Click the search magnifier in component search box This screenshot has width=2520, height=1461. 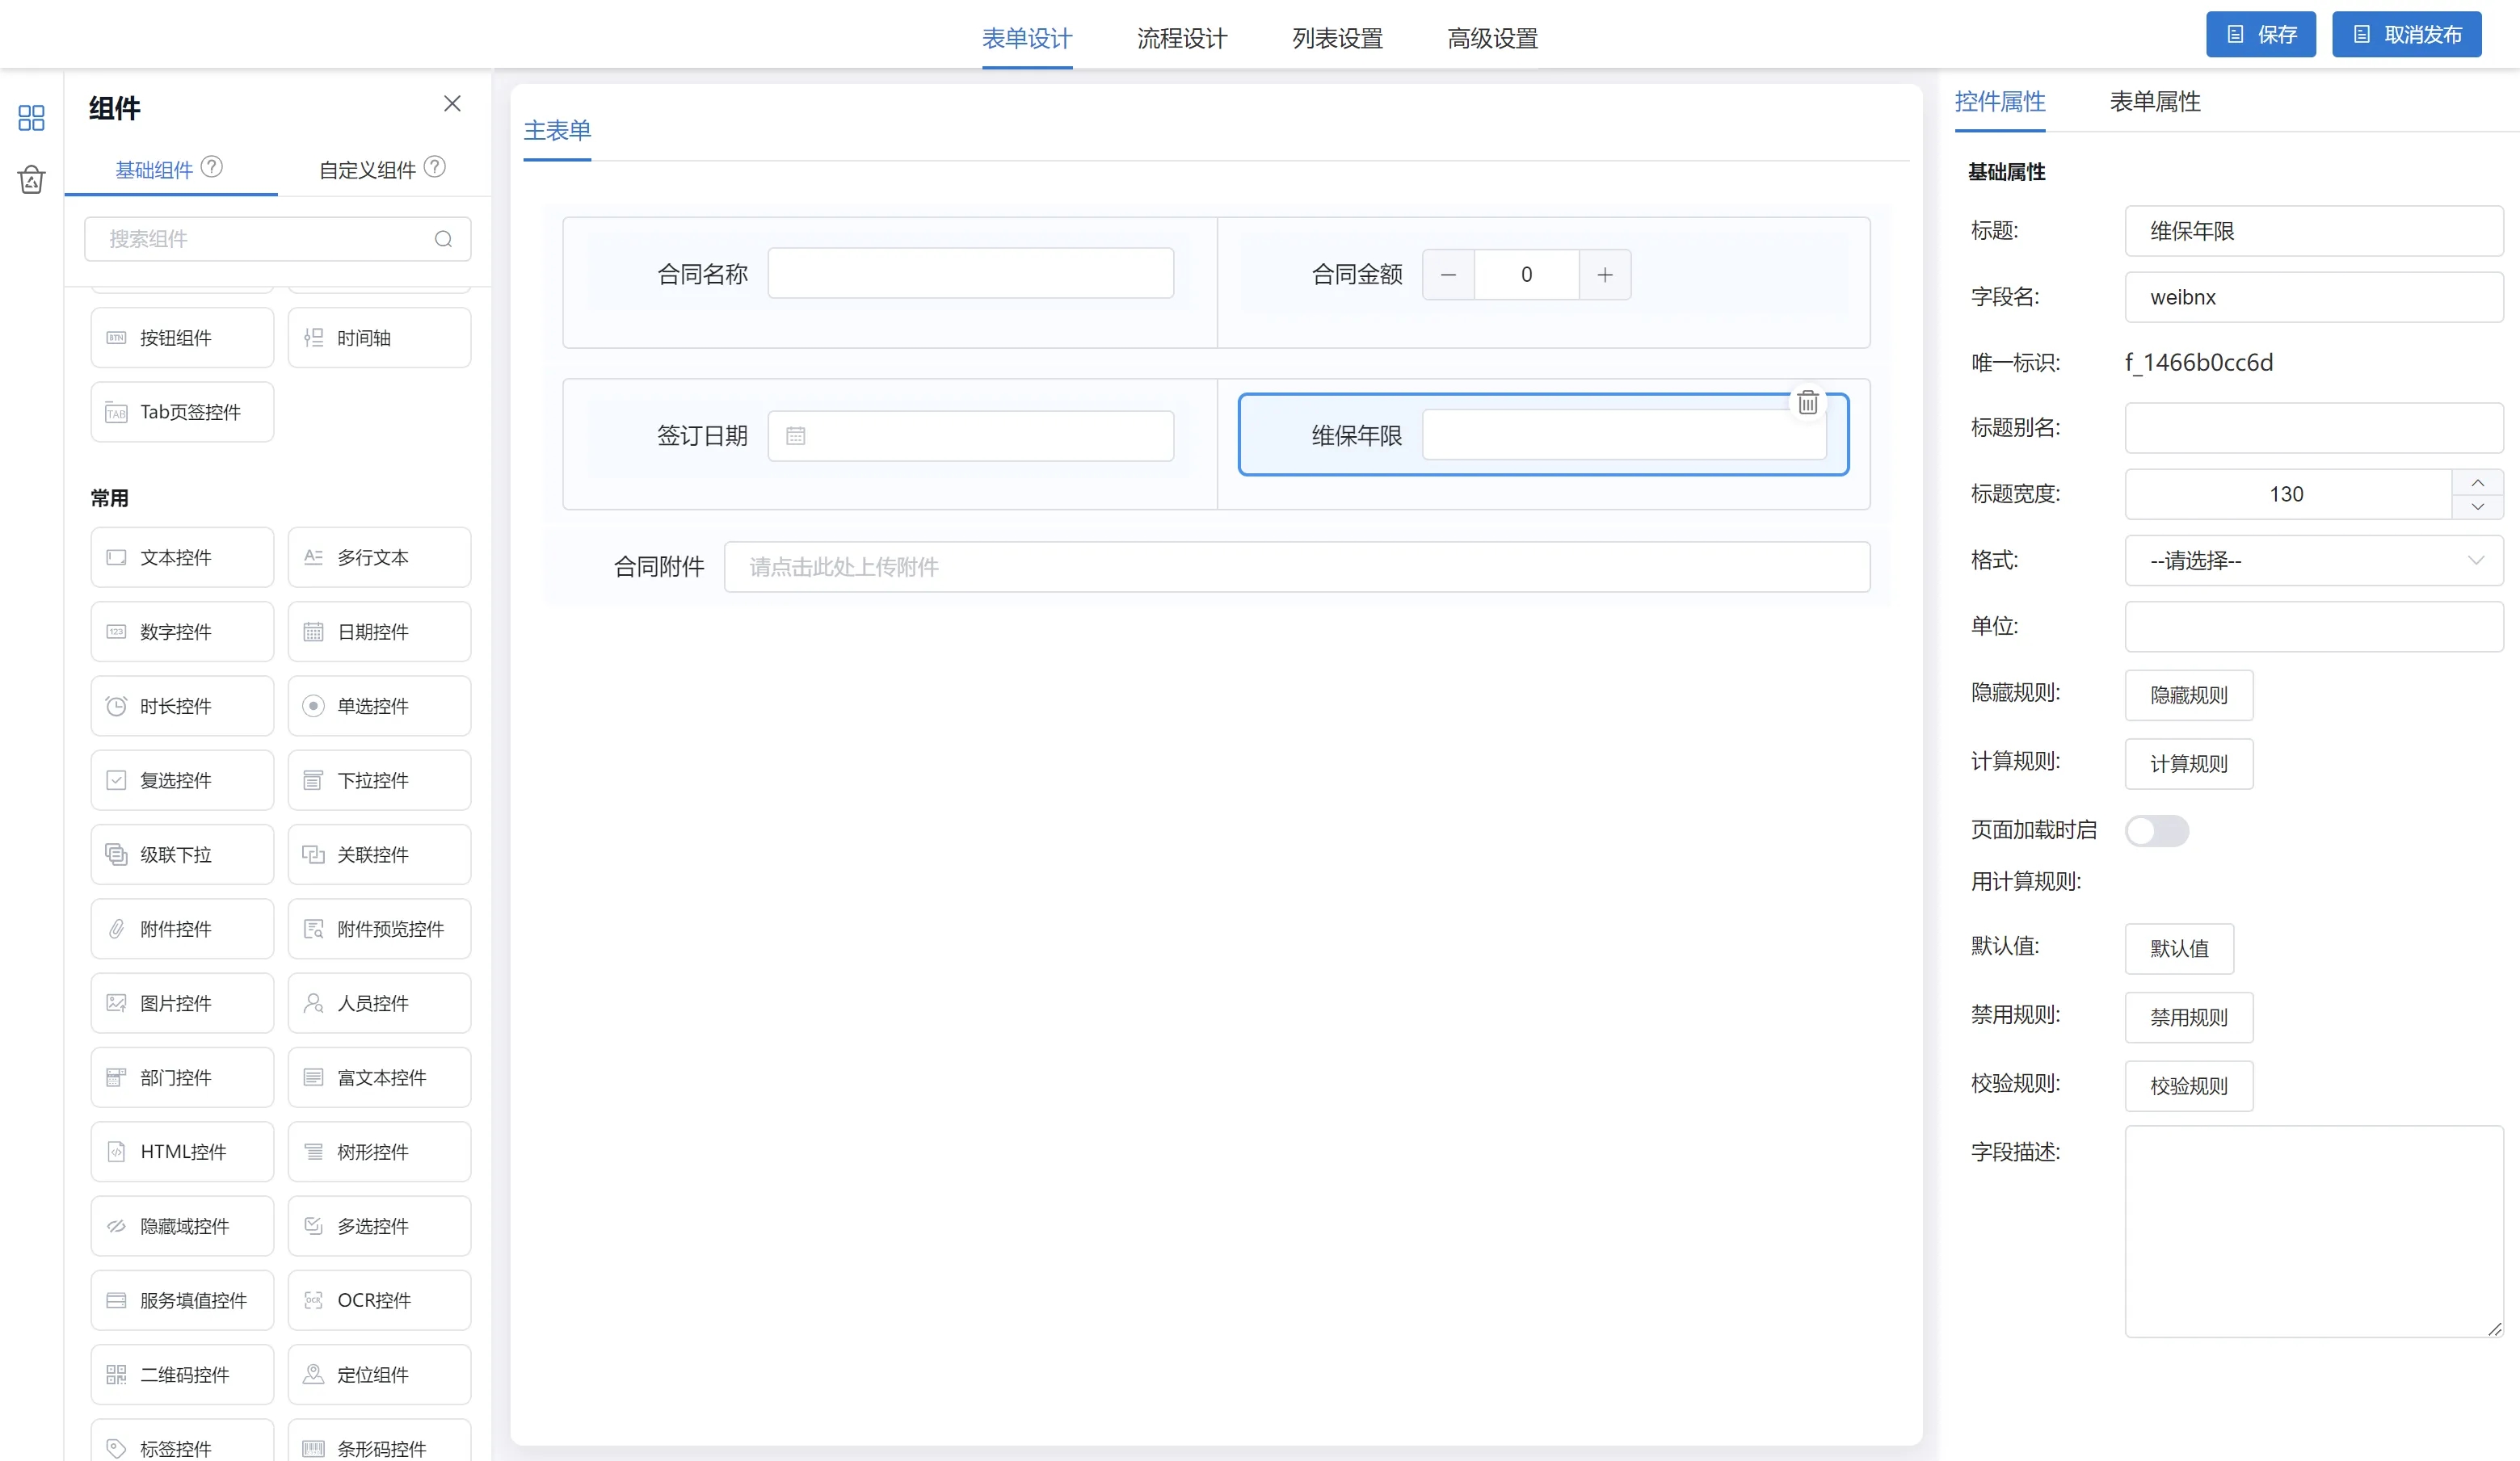coord(443,239)
